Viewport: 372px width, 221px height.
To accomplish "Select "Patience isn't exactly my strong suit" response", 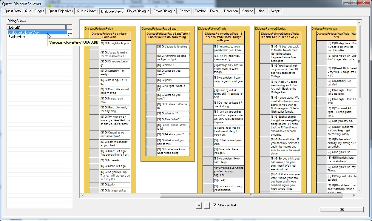I will pos(342,143).
